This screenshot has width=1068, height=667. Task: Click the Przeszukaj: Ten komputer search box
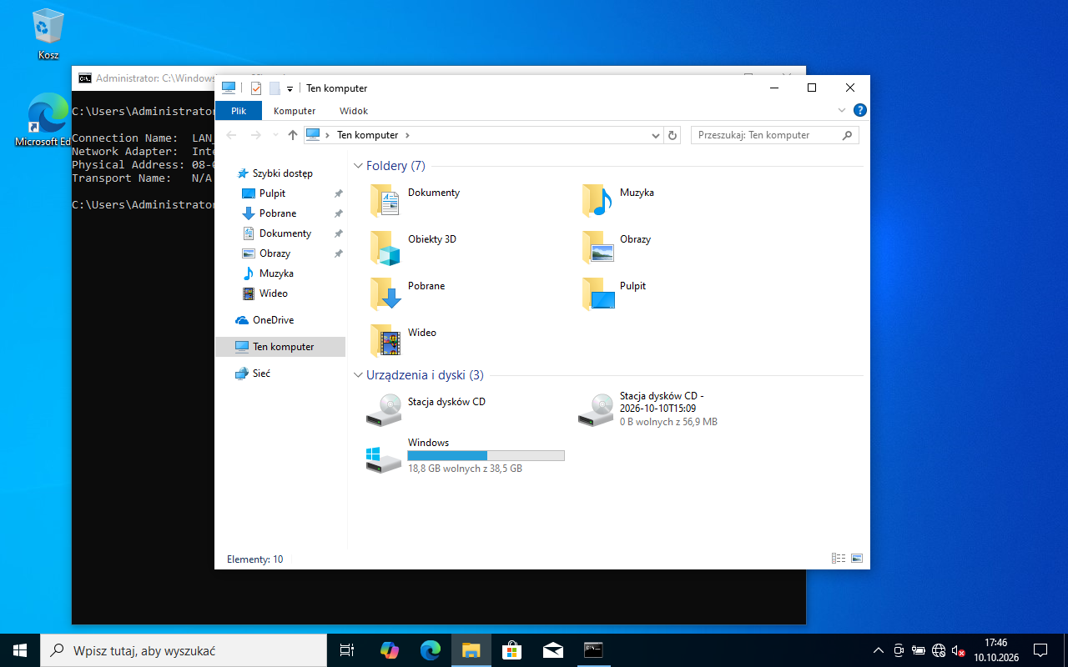click(x=775, y=135)
